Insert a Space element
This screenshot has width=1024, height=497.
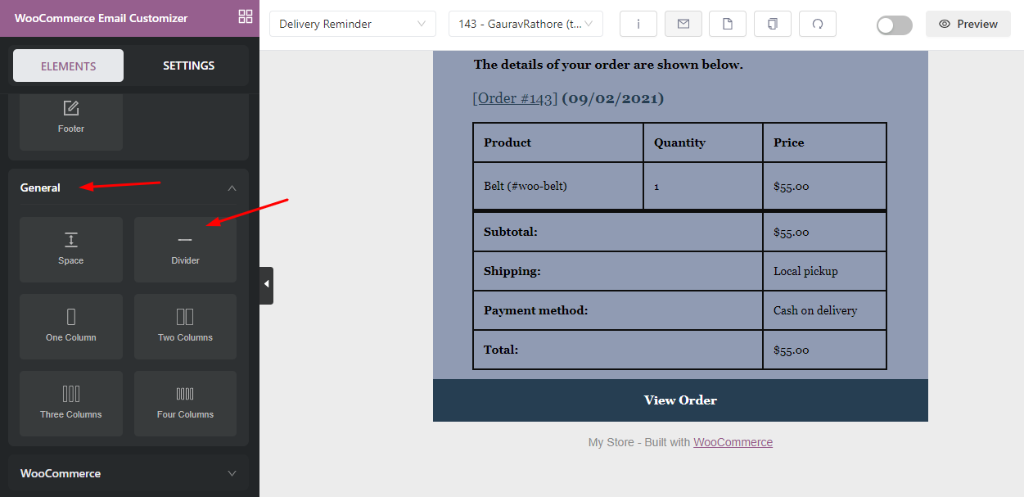(71, 250)
